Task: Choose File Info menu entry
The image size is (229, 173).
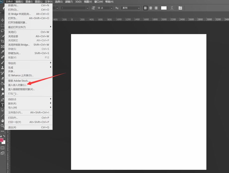Action: 29,112
